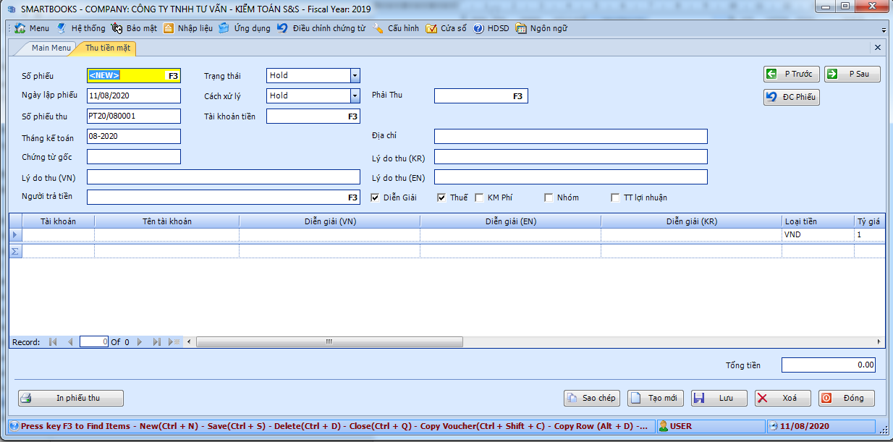Image resolution: width=893 pixels, height=442 pixels.
Task: Click the Cấu hình configuration icon
Action: tap(378, 28)
